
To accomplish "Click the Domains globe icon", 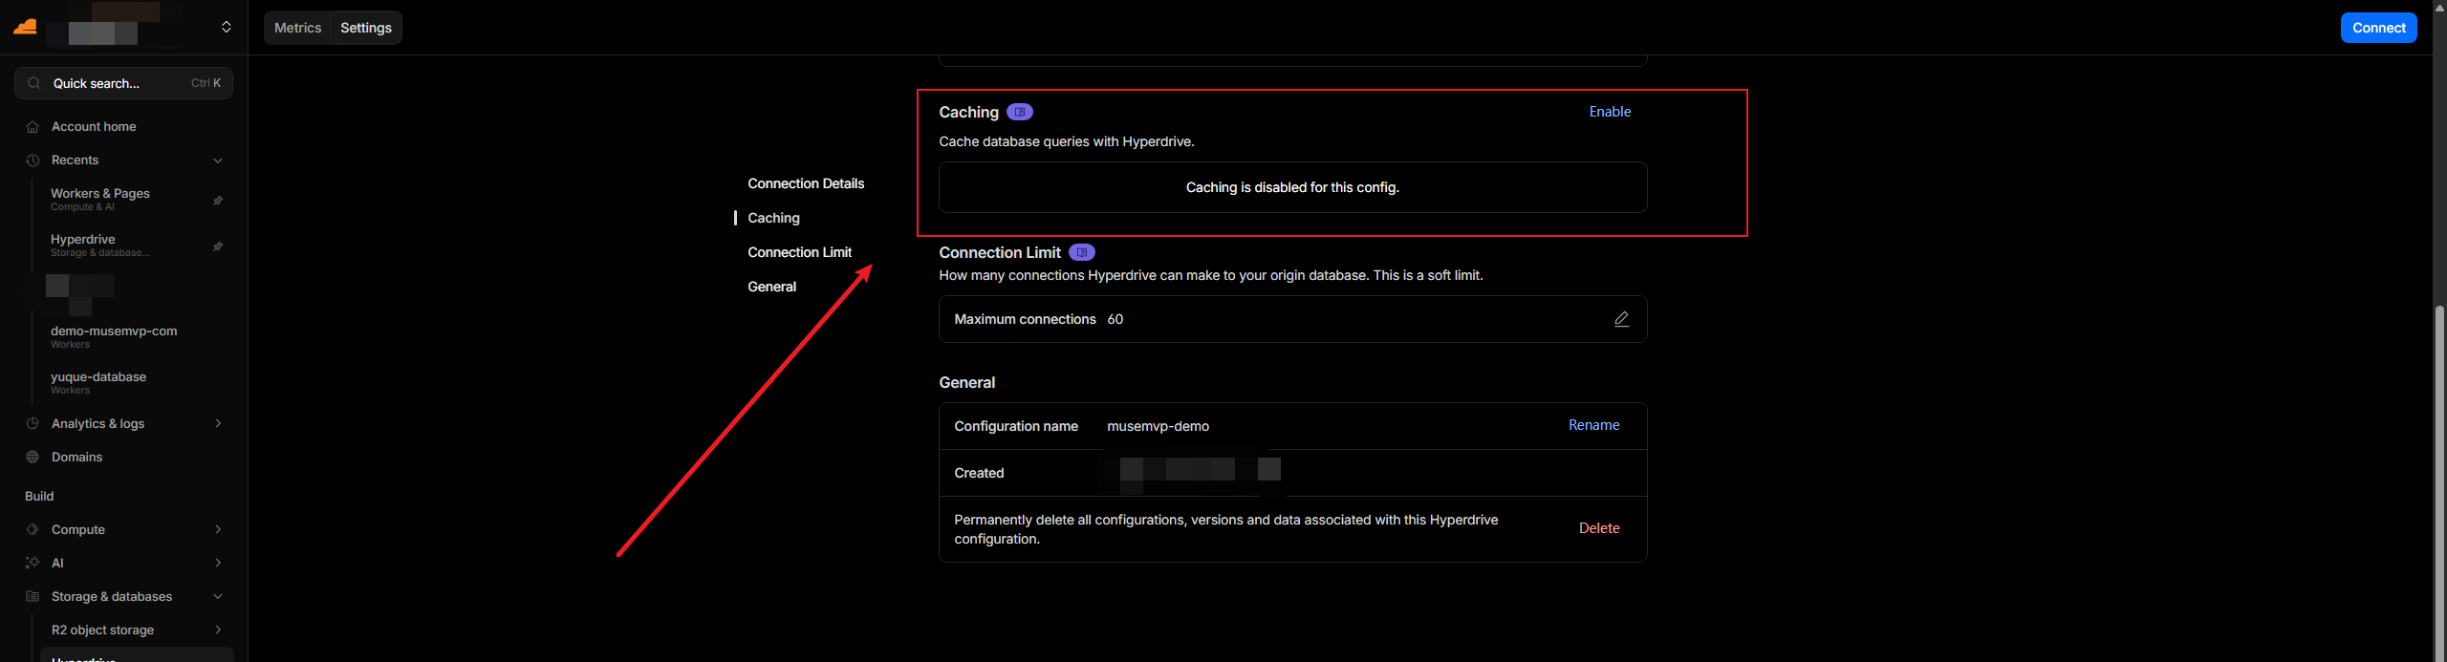I will (x=32, y=457).
